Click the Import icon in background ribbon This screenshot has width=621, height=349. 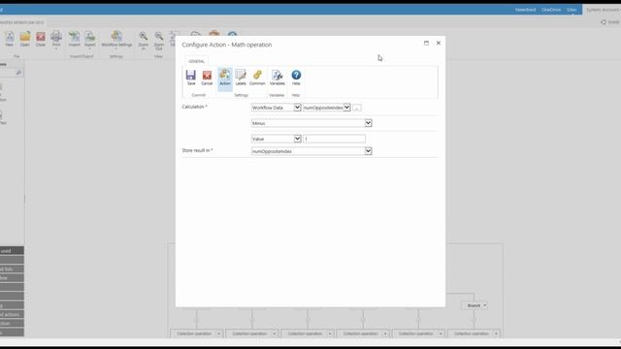pyautogui.click(x=74, y=39)
